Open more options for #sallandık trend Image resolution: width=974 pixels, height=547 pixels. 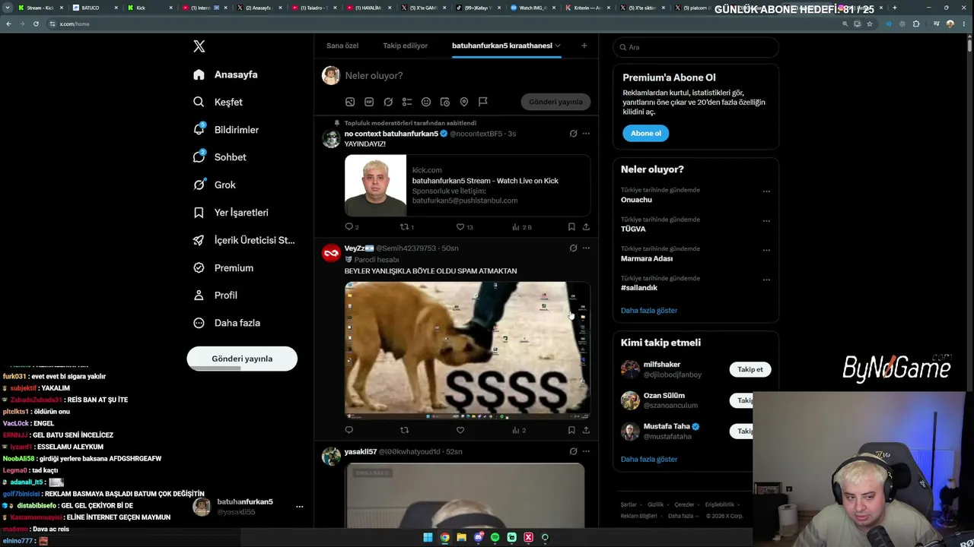(766, 280)
